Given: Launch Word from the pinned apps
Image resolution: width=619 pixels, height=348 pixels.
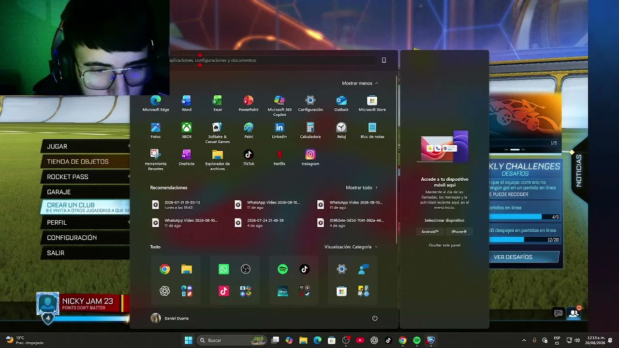Looking at the screenshot, I should coord(186,103).
